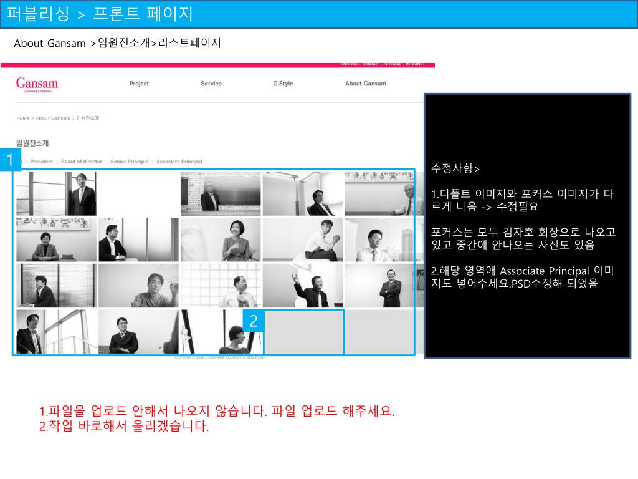The width and height of the screenshot is (638, 479).
Task: Open the G.Style menu
Action: click(x=283, y=84)
